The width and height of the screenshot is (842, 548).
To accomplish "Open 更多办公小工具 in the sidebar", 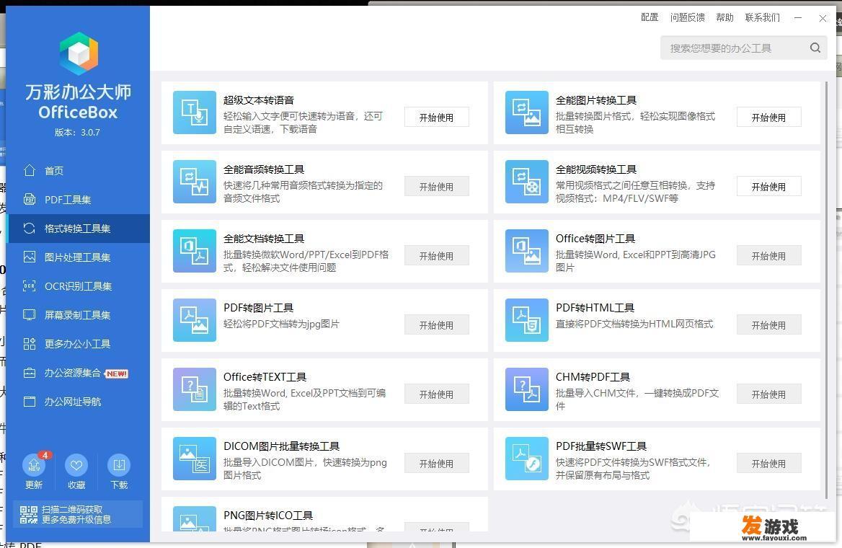I will tap(79, 344).
